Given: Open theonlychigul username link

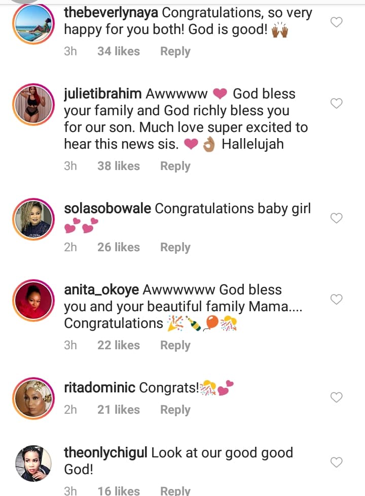Looking at the screenshot, I should (105, 453).
